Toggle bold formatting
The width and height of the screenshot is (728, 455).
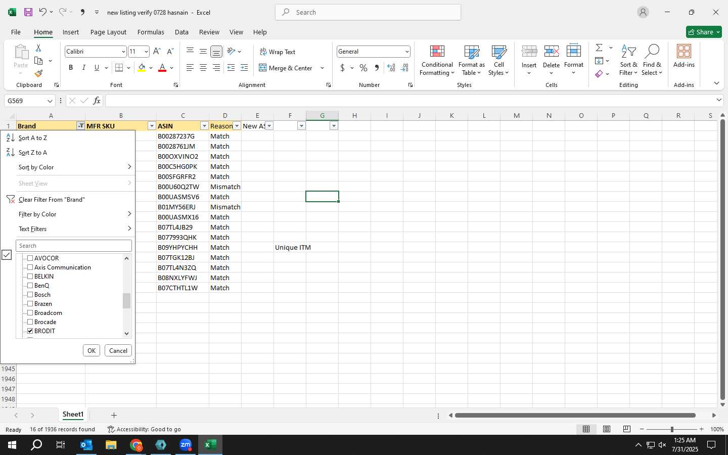[x=71, y=68]
